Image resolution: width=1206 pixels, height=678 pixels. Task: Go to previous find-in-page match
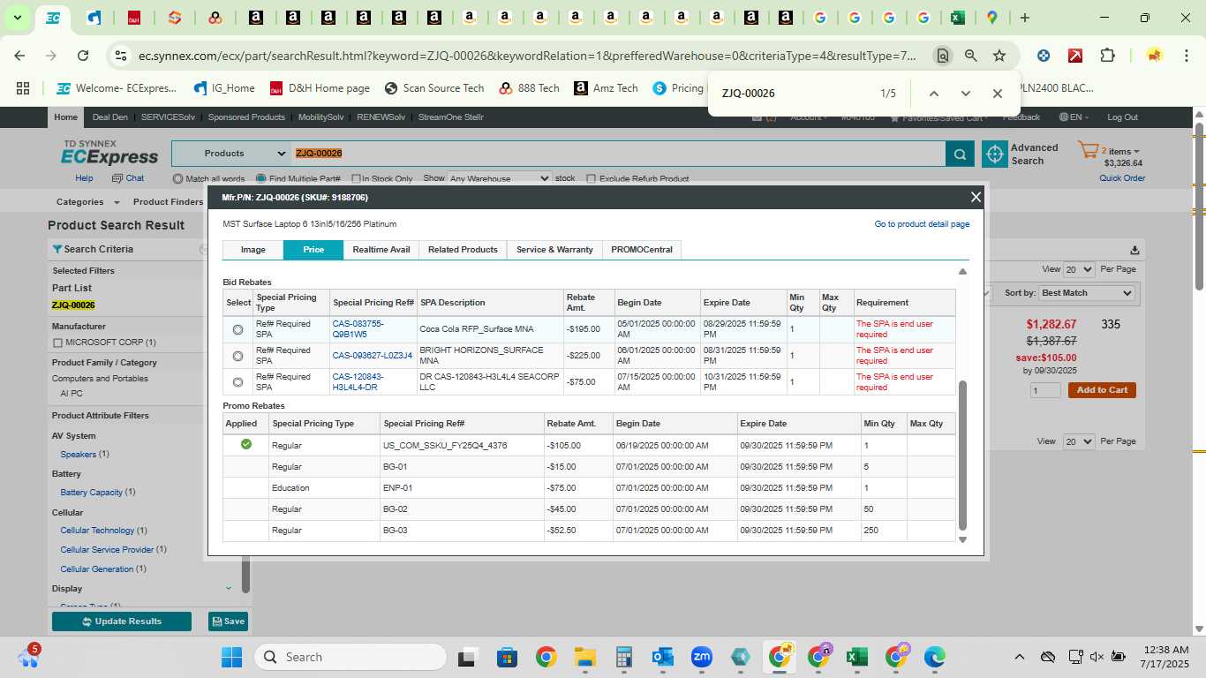pos(933,94)
